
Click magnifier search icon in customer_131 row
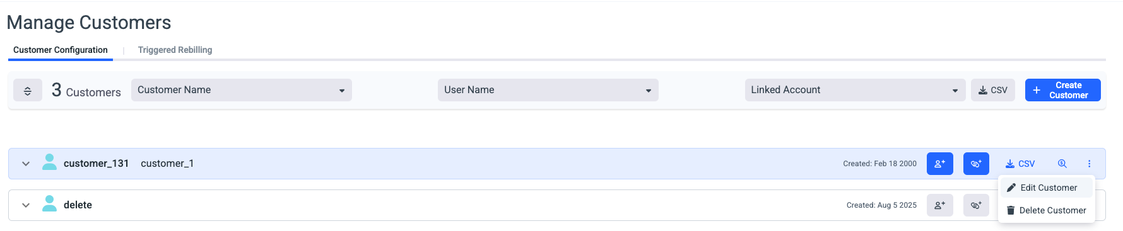click(1062, 164)
